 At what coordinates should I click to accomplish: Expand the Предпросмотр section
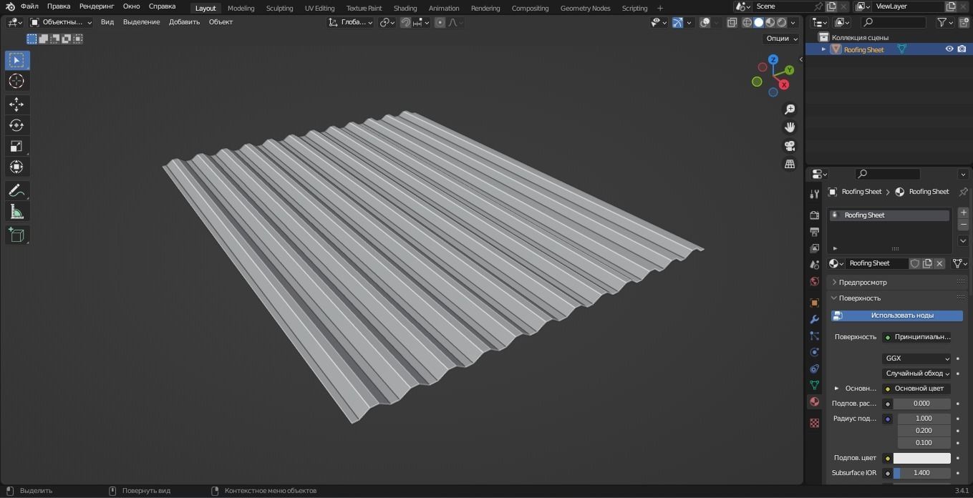pos(862,282)
